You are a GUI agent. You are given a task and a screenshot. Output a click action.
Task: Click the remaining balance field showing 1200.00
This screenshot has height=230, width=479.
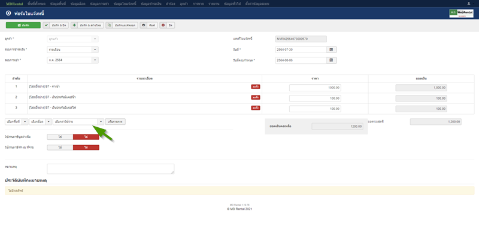click(x=338, y=127)
